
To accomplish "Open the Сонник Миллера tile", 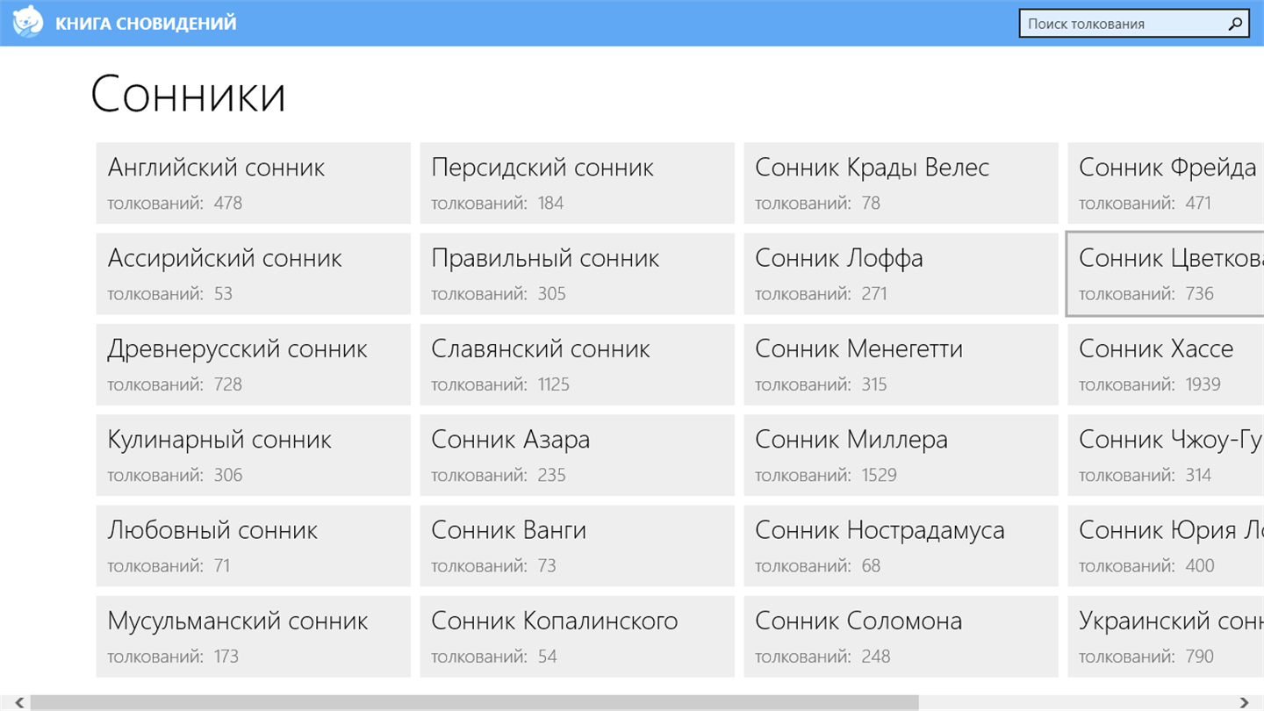I will pyautogui.click(x=901, y=456).
